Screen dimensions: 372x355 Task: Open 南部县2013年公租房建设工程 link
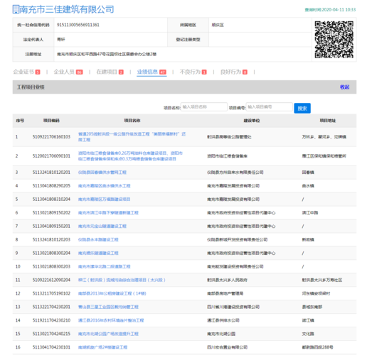(112, 293)
